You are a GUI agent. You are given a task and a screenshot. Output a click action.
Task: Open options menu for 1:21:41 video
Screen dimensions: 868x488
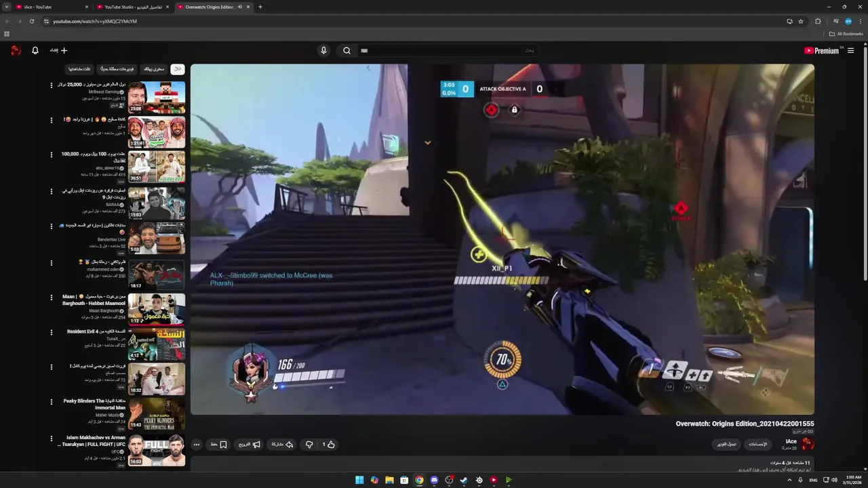click(x=51, y=120)
